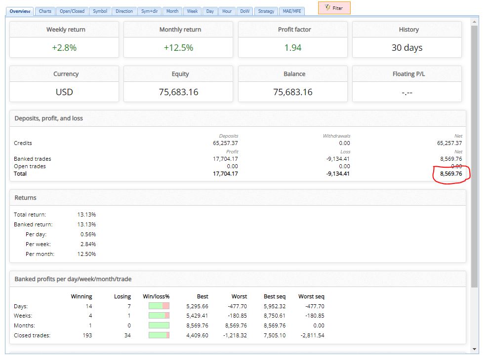Click the Per day 0.56% value
The image size is (491, 359).
click(88, 235)
